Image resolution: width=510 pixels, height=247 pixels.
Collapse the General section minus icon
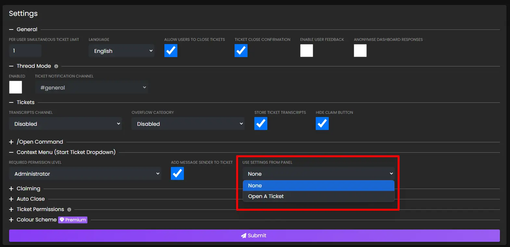11,29
